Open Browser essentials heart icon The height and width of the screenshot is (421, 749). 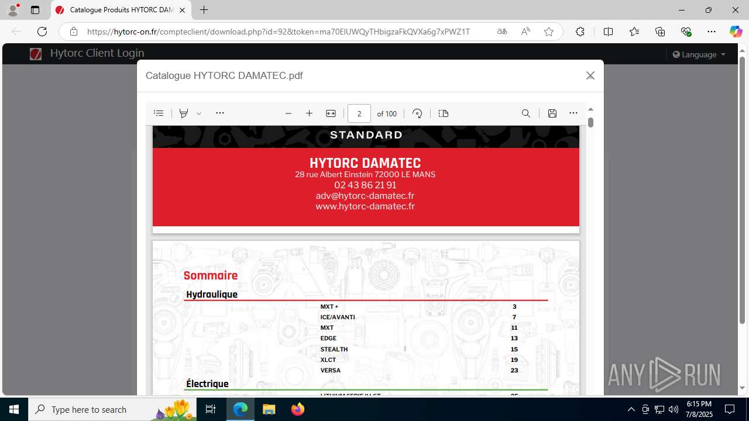click(x=686, y=32)
